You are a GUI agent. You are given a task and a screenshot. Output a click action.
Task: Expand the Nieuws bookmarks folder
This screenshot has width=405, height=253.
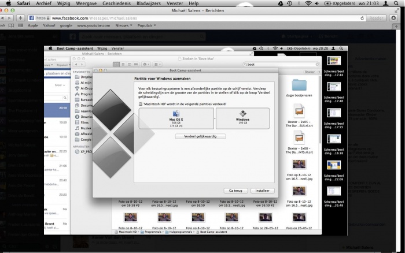click(x=123, y=25)
